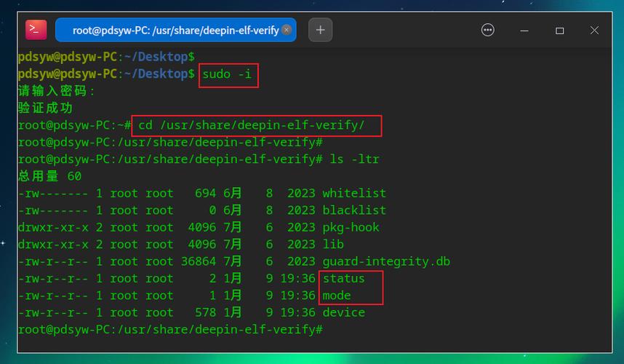Click the 'mode' file name
This screenshot has width=624, height=364.
pyautogui.click(x=336, y=296)
